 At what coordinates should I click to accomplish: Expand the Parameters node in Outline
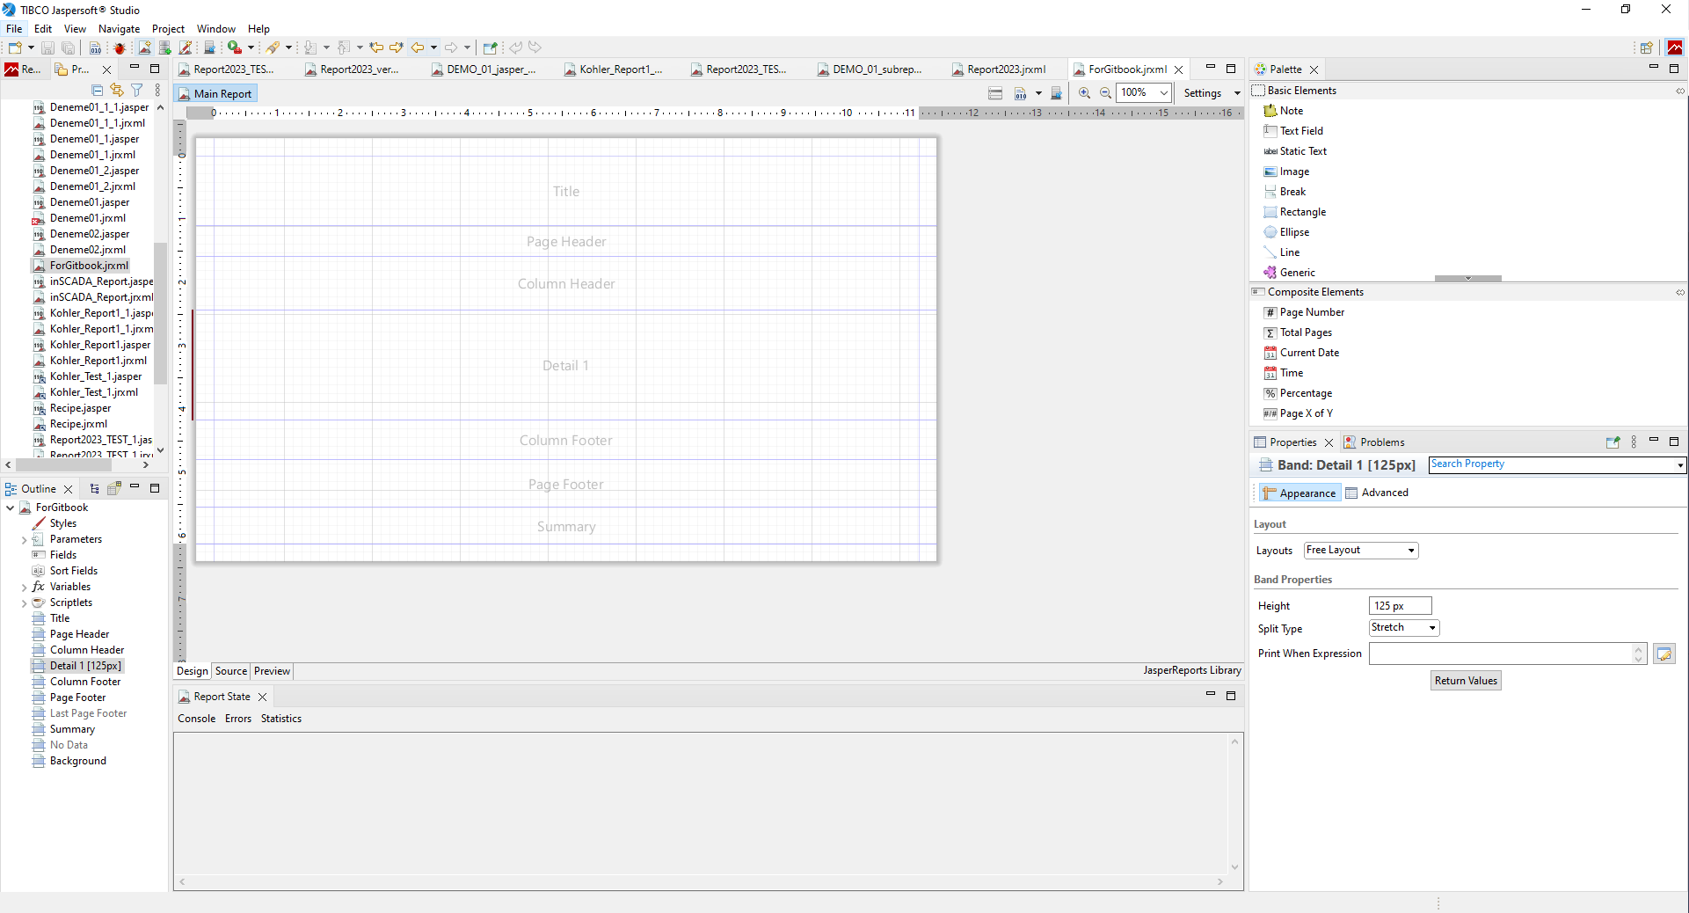coord(24,540)
